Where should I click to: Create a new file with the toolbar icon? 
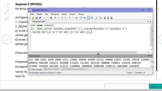30,18
